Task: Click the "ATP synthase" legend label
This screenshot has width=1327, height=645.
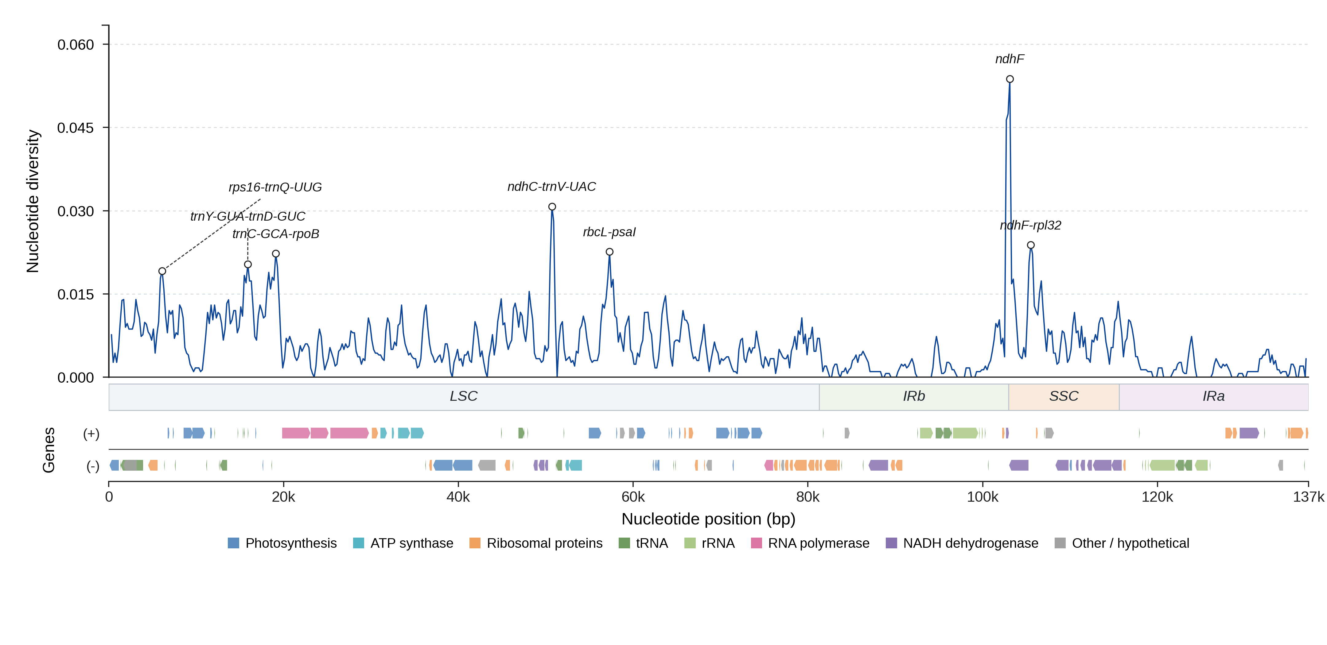Action: (x=412, y=543)
